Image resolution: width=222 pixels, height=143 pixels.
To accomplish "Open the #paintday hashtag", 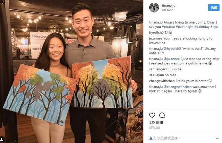I will [x=202, y=27].
